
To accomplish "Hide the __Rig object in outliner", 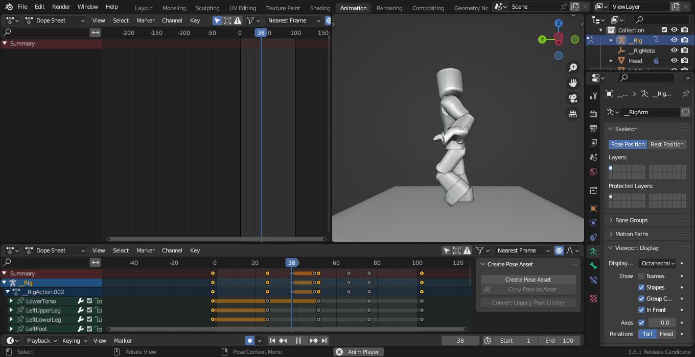I will [674, 40].
